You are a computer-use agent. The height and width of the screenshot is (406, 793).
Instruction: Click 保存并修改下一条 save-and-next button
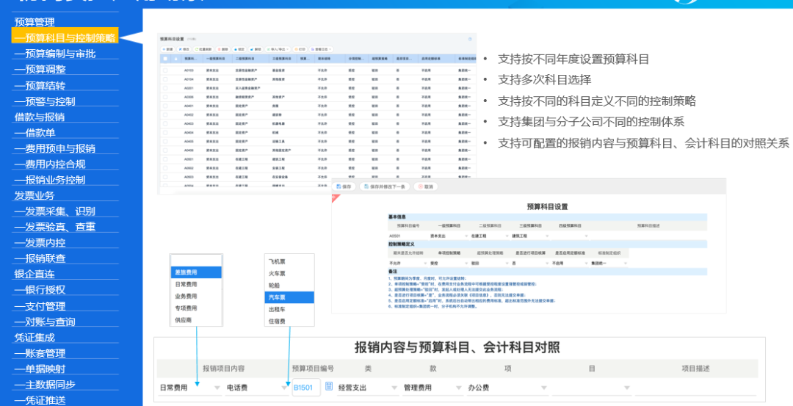click(x=384, y=186)
